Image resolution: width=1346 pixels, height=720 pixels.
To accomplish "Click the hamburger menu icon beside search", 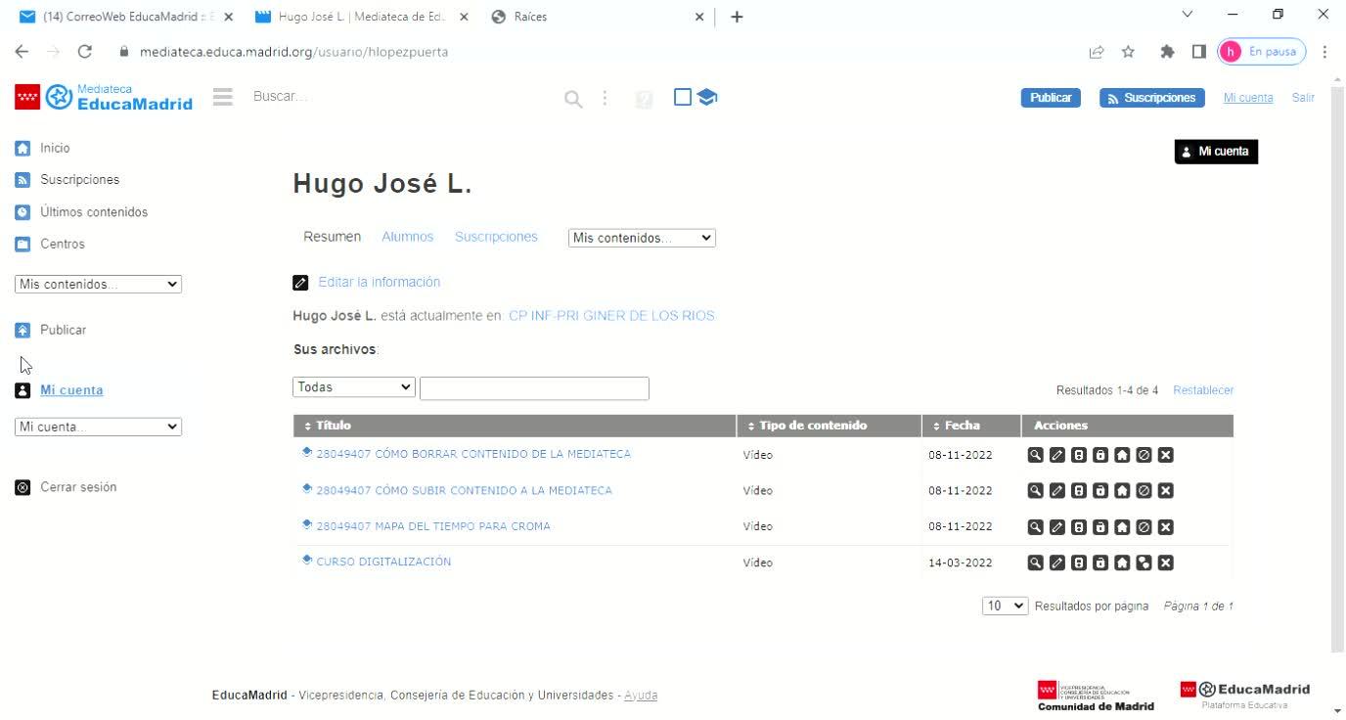I will click(x=223, y=97).
